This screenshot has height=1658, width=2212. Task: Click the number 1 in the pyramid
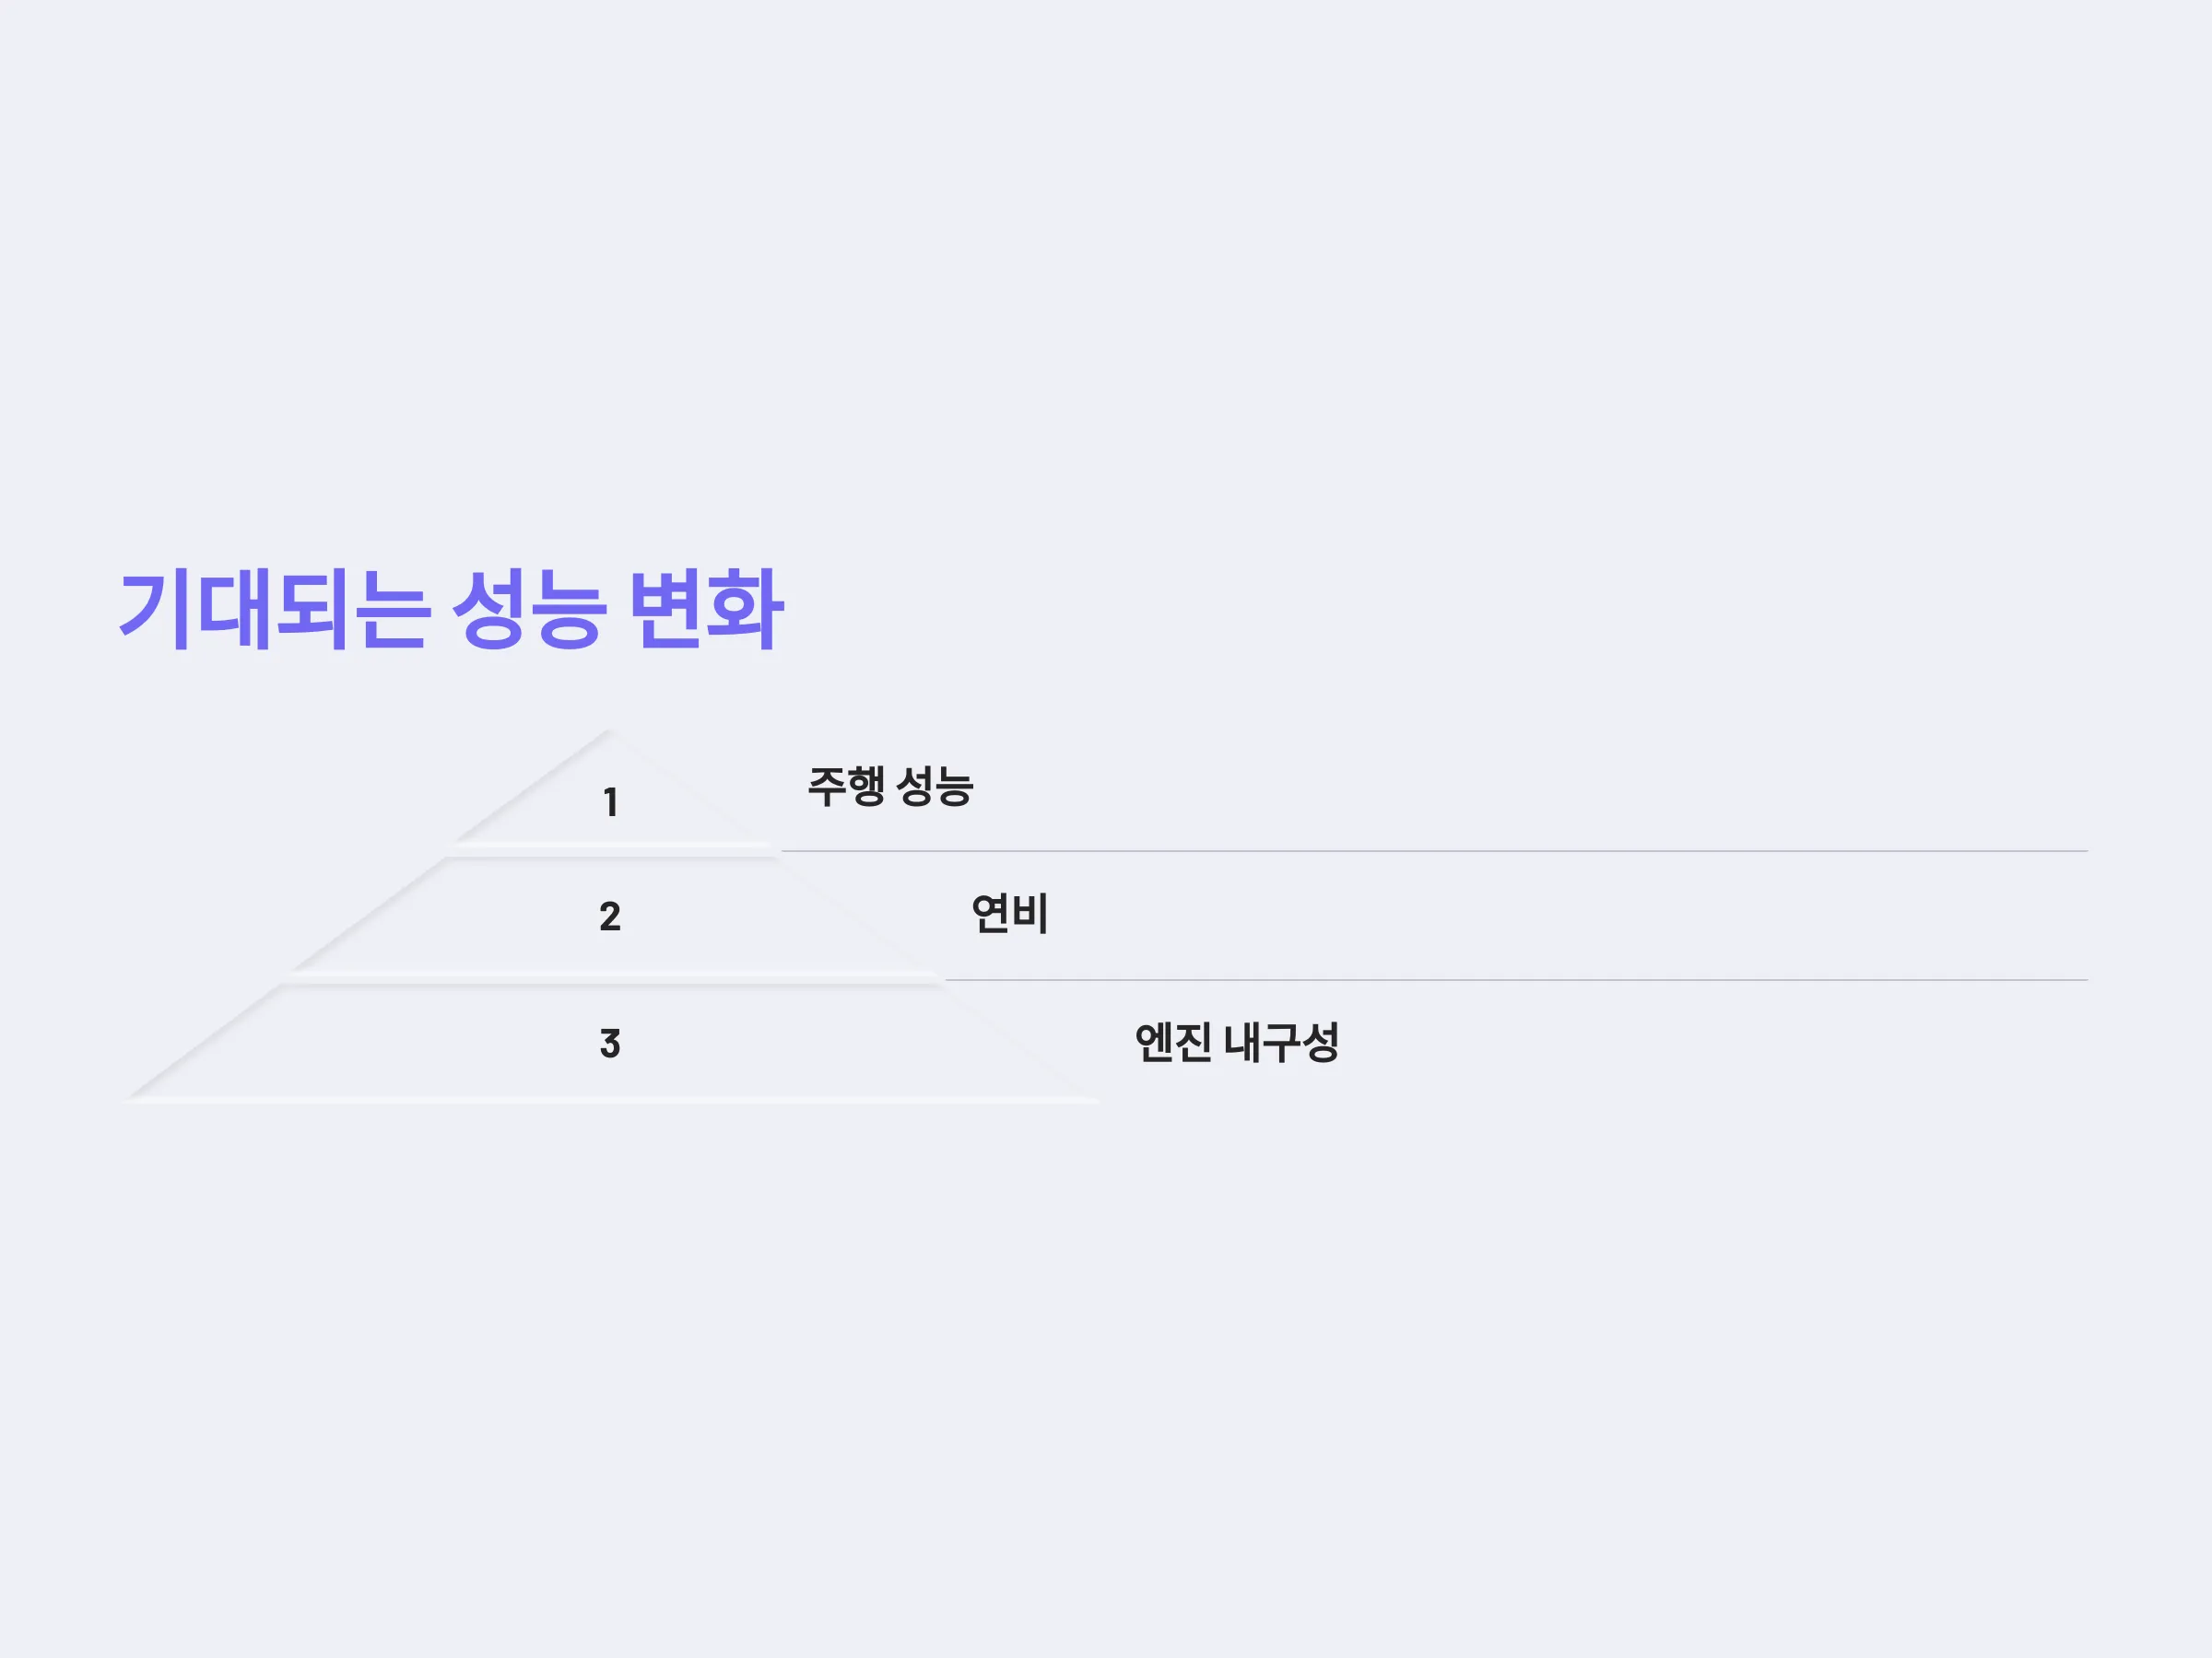[x=610, y=802]
